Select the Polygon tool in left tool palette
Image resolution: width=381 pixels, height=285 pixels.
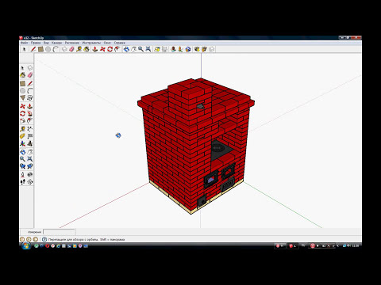pyautogui.click(x=23, y=98)
